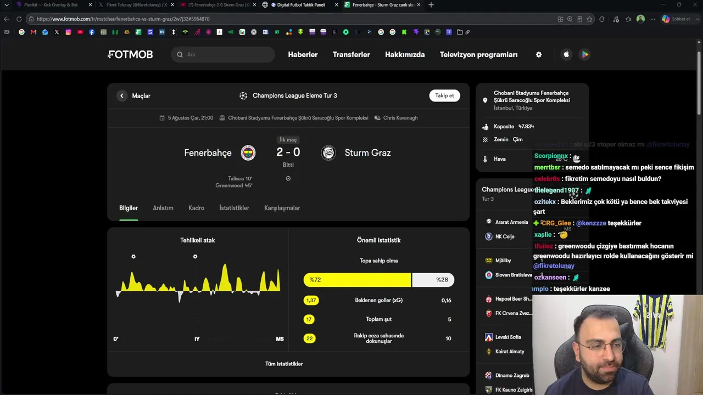This screenshot has height=395, width=703.
Task: Click the Toplam şut statistic label
Action: (x=378, y=319)
